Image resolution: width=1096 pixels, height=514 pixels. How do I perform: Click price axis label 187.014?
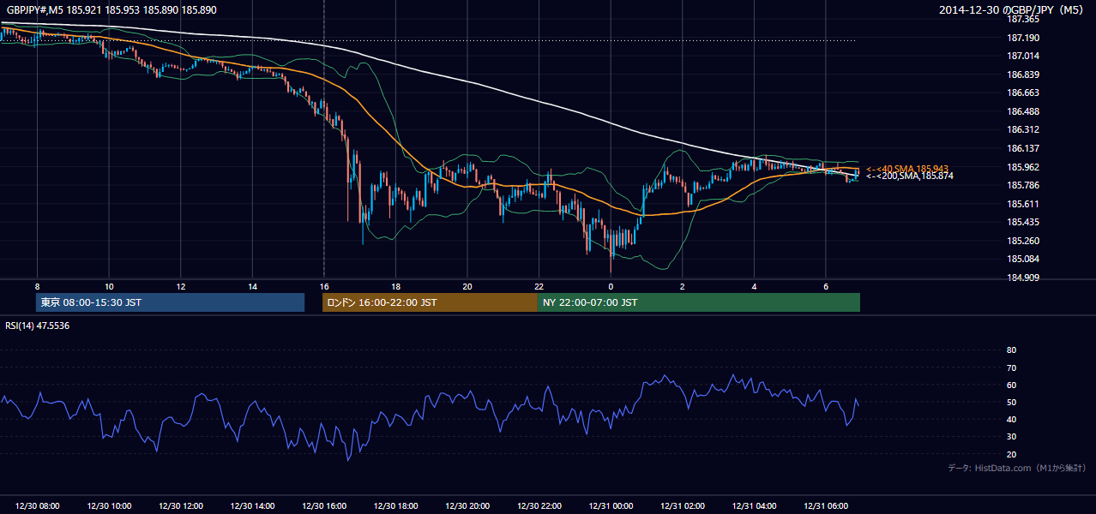(1022, 56)
